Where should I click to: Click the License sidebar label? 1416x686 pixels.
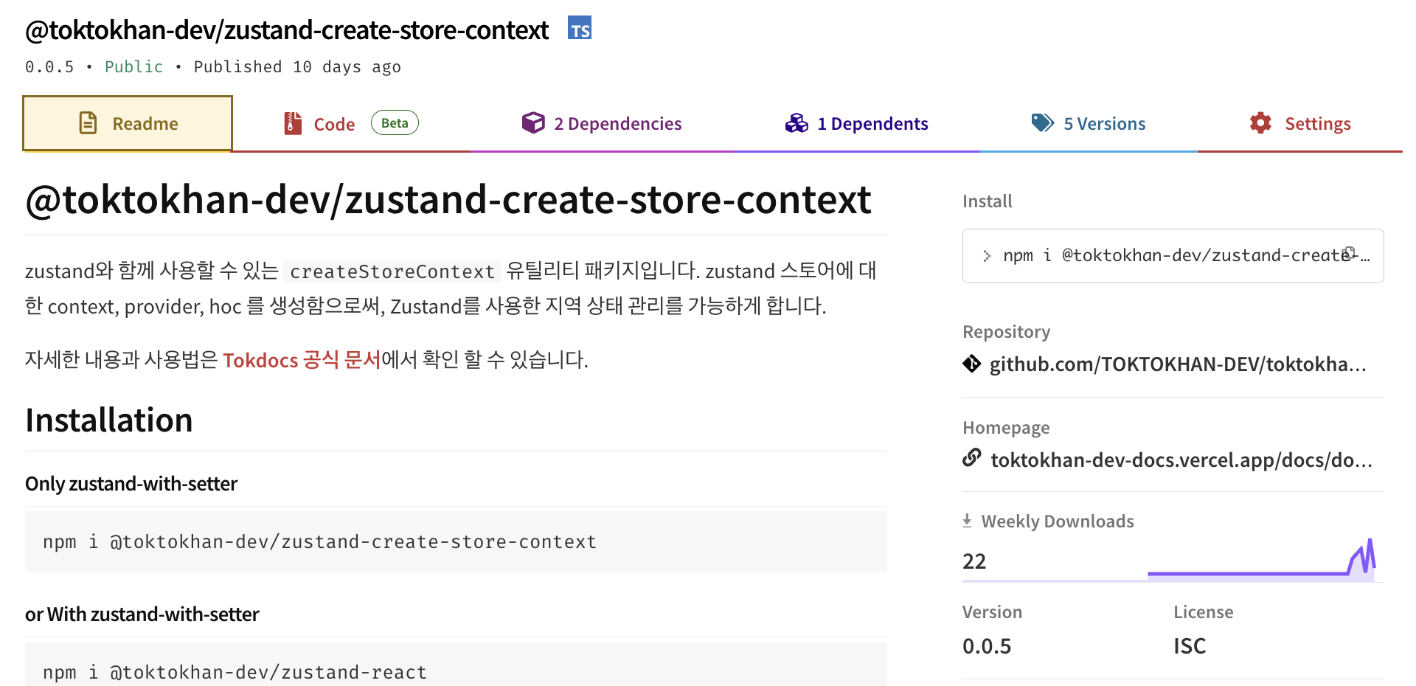click(1204, 612)
